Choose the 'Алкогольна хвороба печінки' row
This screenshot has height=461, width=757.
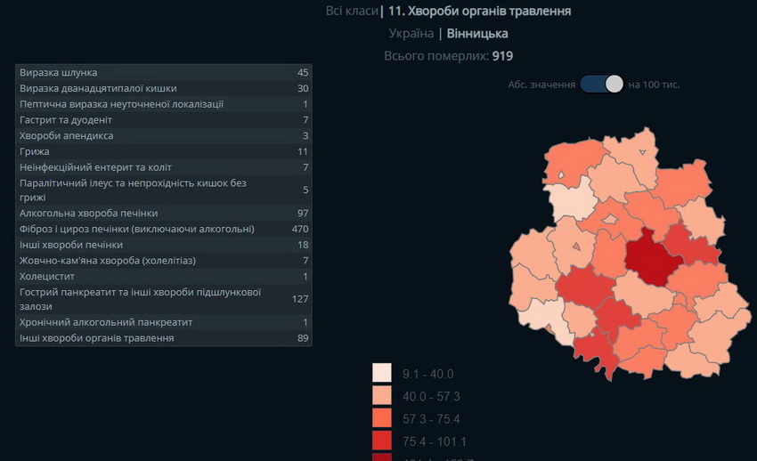pyautogui.click(x=164, y=214)
